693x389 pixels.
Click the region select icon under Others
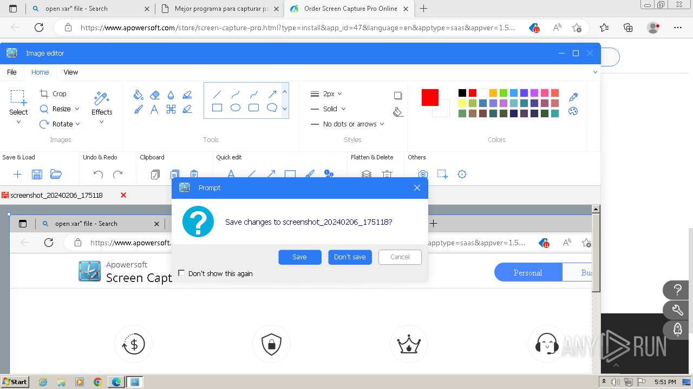tap(442, 174)
